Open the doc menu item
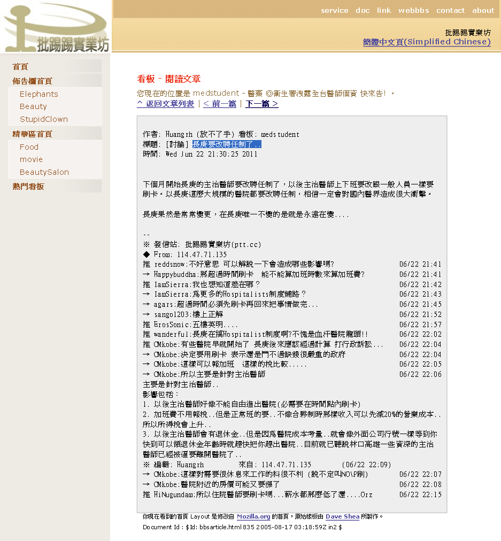 pyautogui.click(x=363, y=10)
